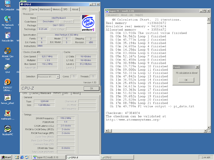Click the memory Size value "128 MBytes"

pyautogui.click(x=44, y=105)
